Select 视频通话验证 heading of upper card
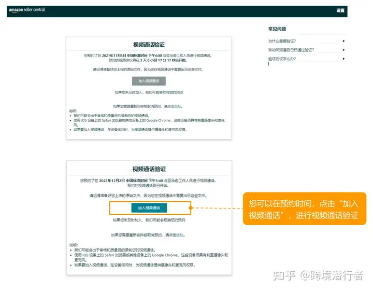The image size is (373, 291). tap(149, 45)
